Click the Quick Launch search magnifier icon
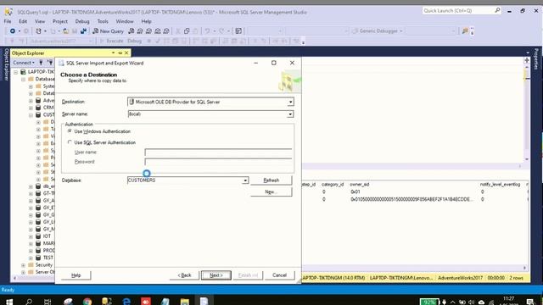This screenshot has width=543, height=305. 497,10
